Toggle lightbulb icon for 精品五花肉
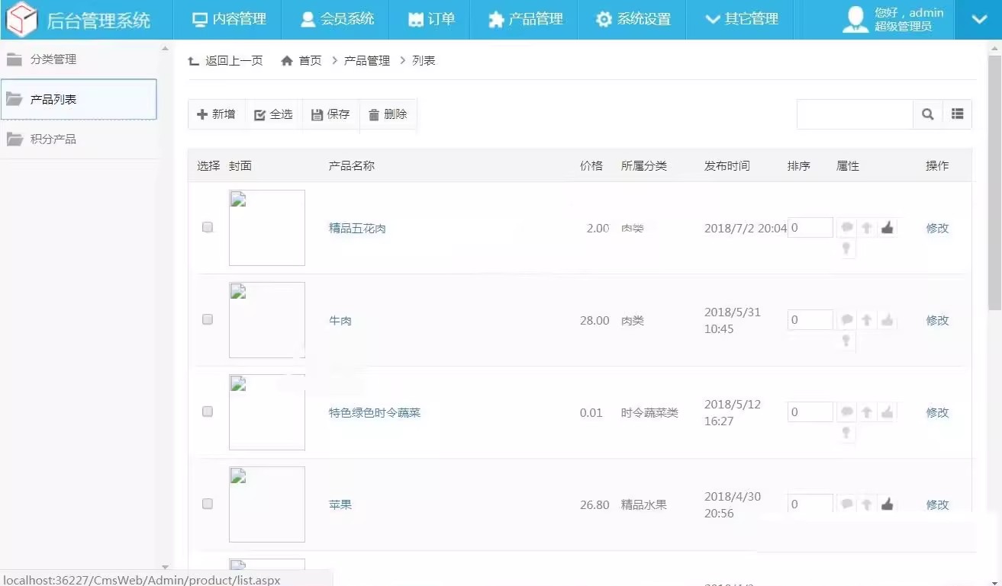 pos(846,248)
